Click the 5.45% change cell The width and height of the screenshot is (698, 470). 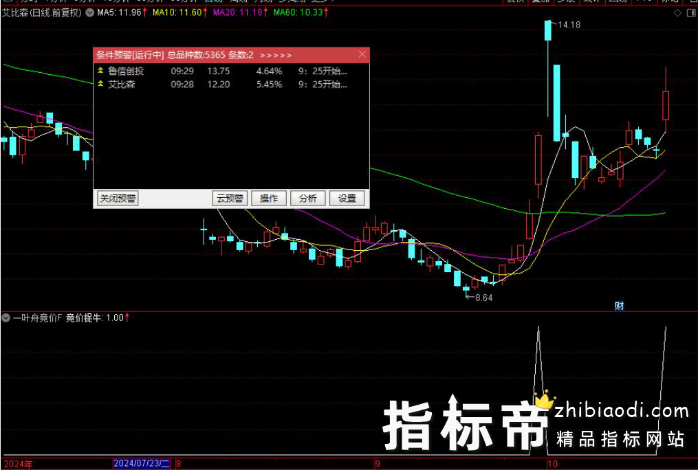pyautogui.click(x=269, y=84)
